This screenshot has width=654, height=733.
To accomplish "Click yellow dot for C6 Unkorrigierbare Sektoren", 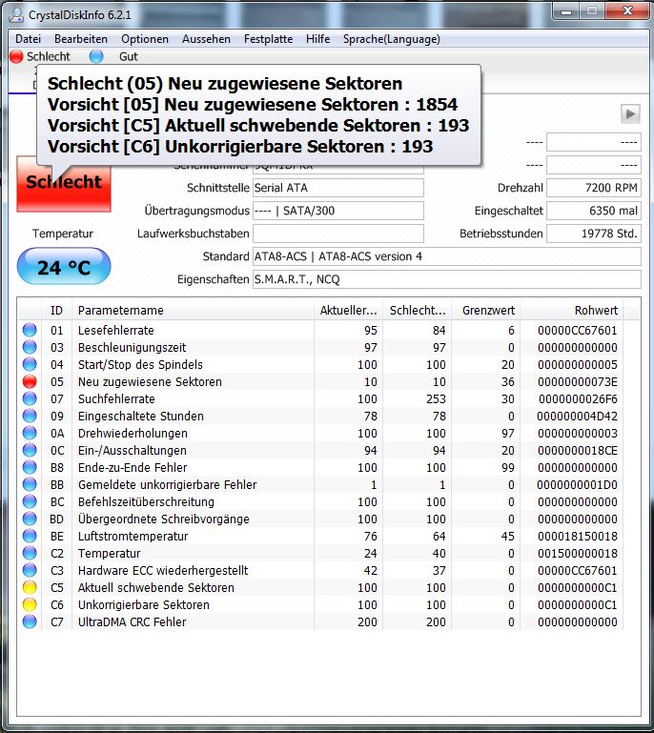I will pyautogui.click(x=30, y=604).
